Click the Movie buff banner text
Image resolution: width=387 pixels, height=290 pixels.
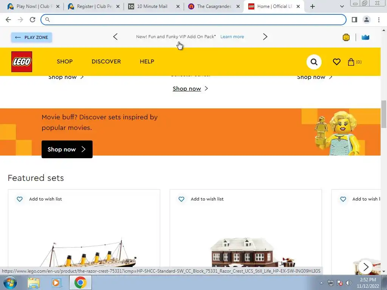click(99, 122)
